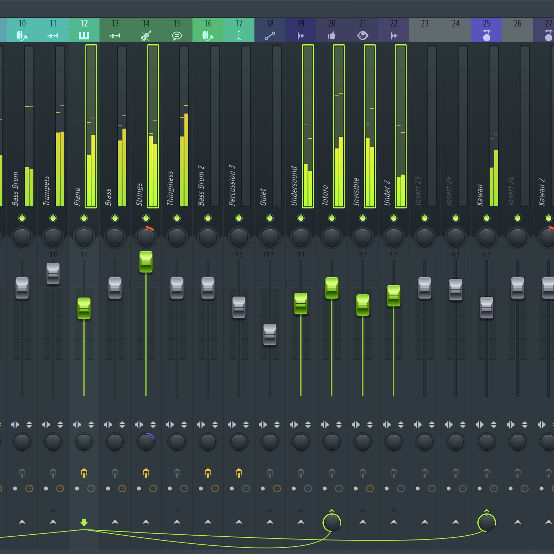Click the cymbal stand icon on track 17
The height and width of the screenshot is (554, 554).
click(239, 35)
